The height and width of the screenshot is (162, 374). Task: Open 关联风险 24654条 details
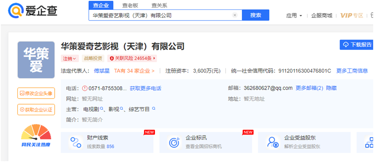click(x=132, y=58)
